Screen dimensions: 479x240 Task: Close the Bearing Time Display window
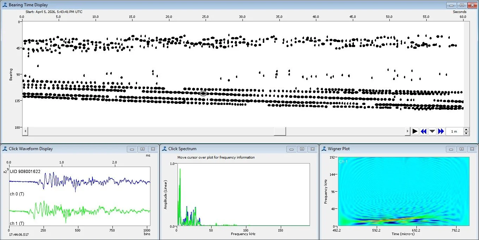point(472,5)
